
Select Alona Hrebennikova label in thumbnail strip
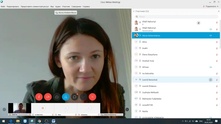tap(112, 115)
